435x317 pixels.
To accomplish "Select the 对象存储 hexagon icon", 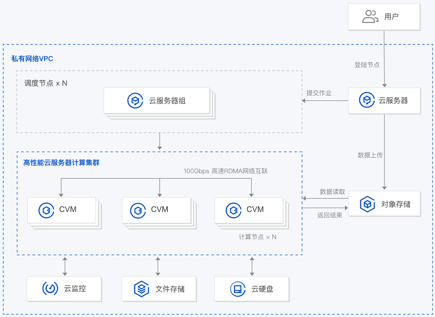I will pos(368,205).
